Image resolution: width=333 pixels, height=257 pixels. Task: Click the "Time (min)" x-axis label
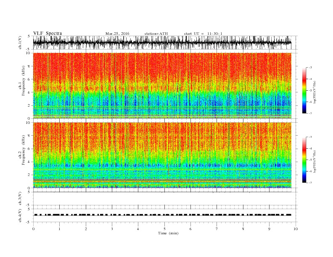(x=168, y=233)
